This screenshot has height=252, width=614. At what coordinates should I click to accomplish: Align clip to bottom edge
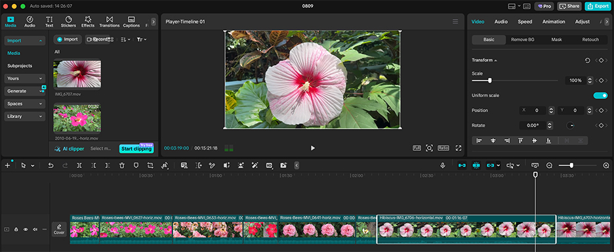pos(548,140)
